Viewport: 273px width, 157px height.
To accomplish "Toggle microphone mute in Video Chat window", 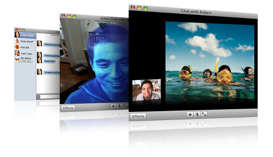I will coord(119,106).
